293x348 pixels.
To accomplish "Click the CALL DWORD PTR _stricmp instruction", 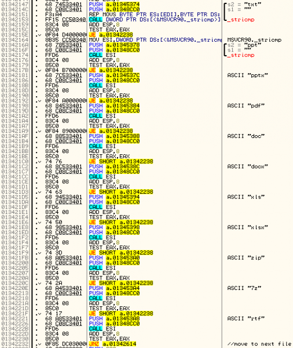I will coord(155,20).
